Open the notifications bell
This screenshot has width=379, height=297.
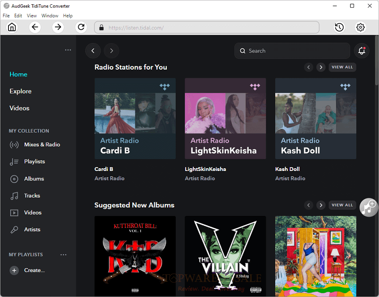(361, 51)
